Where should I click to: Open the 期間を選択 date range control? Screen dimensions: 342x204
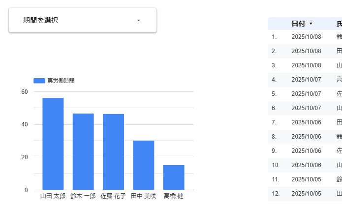(82, 20)
